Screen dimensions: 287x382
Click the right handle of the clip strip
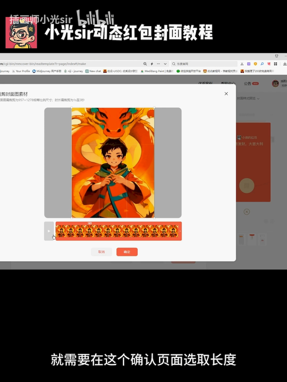[180, 231]
